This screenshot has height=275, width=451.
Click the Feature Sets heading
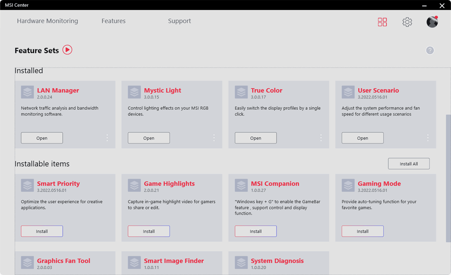[37, 50]
